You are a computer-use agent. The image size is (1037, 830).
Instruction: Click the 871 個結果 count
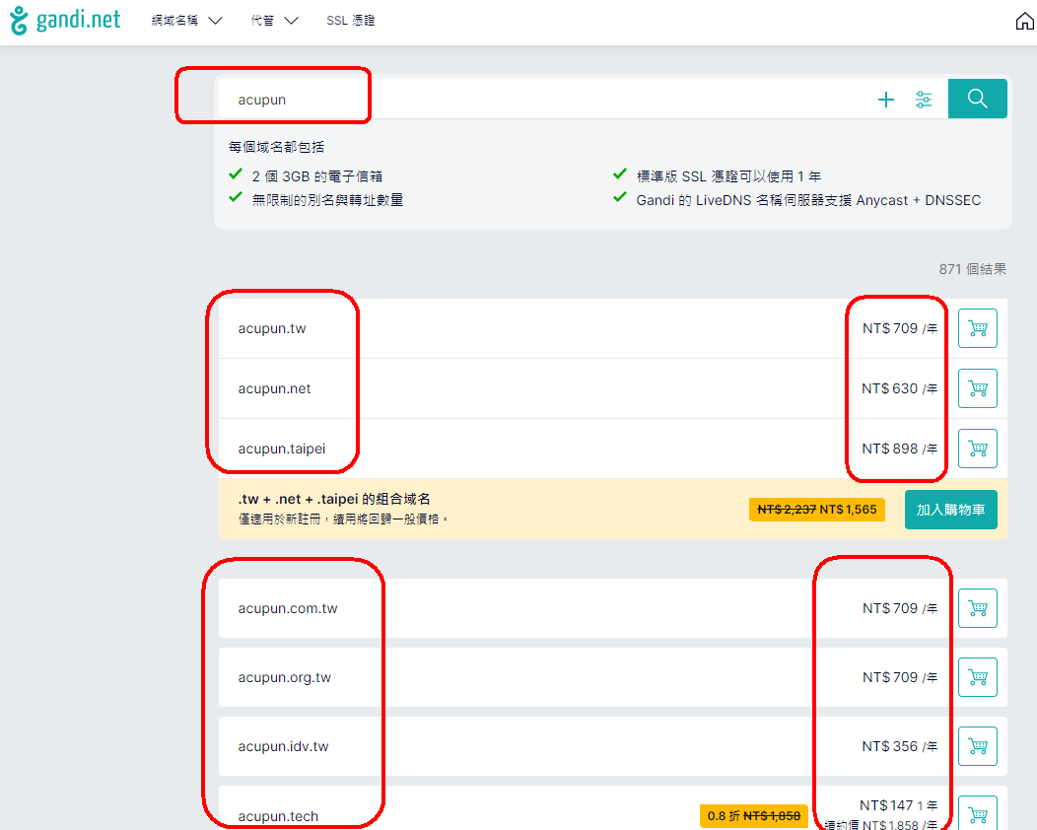pyautogui.click(x=973, y=269)
